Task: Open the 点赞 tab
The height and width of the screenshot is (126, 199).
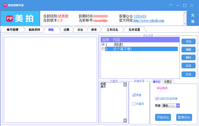Action: [66, 30]
